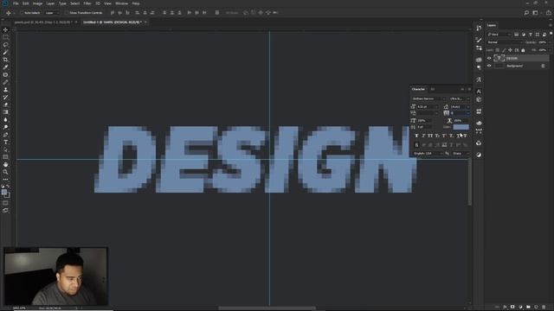Select the Healing Brush tool
Viewport: 554px width, 311px height.
pos(5,75)
